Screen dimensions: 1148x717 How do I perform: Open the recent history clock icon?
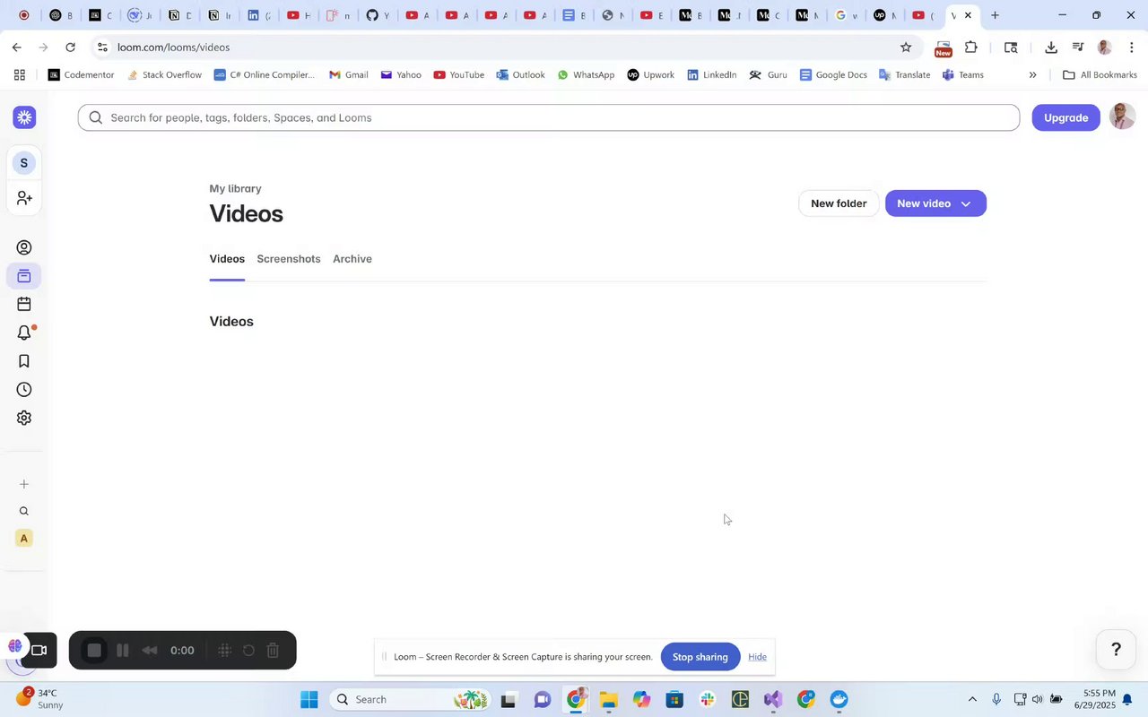pyautogui.click(x=24, y=390)
